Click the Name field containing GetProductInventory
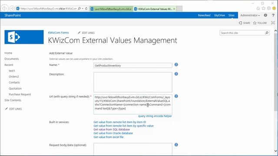Viewport: 278px width, 156px height. click(x=133, y=65)
